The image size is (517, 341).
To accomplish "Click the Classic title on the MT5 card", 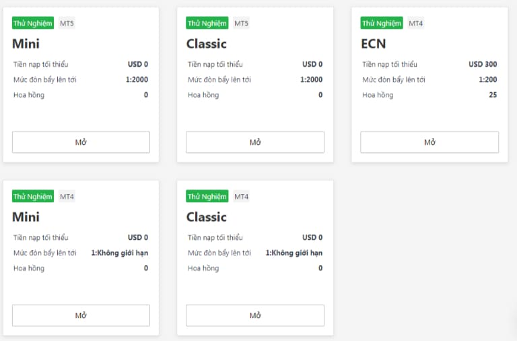I will tap(206, 44).
